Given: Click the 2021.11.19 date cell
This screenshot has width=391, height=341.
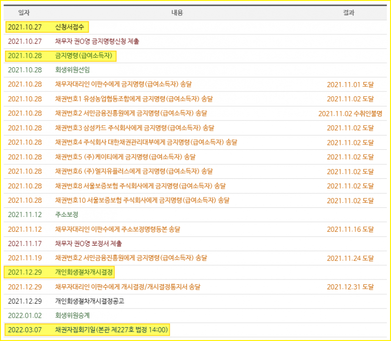Looking at the screenshot, I should click(x=25, y=258).
